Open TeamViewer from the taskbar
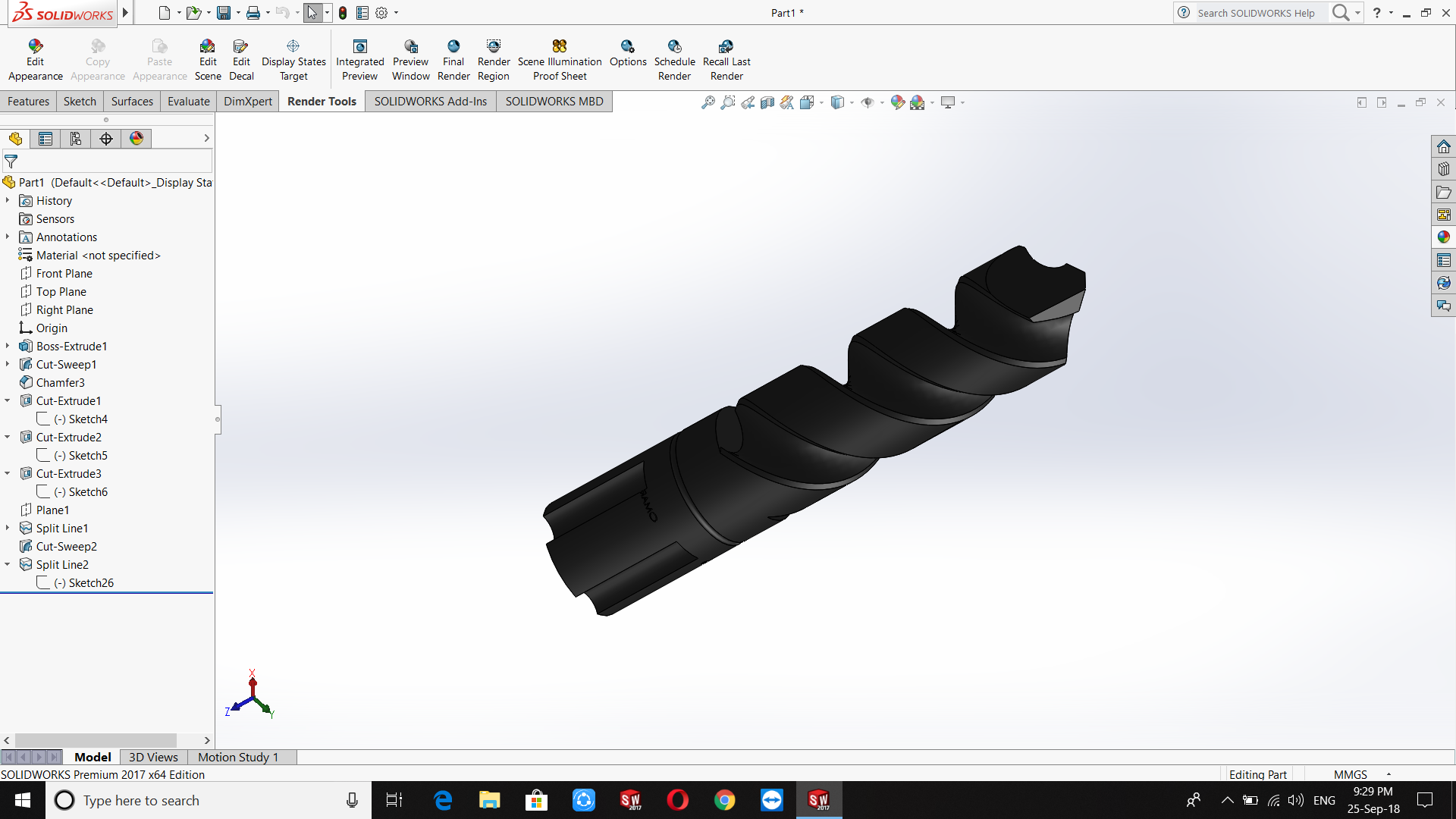The height and width of the screenshot is (819, 1456). (771, 800)
